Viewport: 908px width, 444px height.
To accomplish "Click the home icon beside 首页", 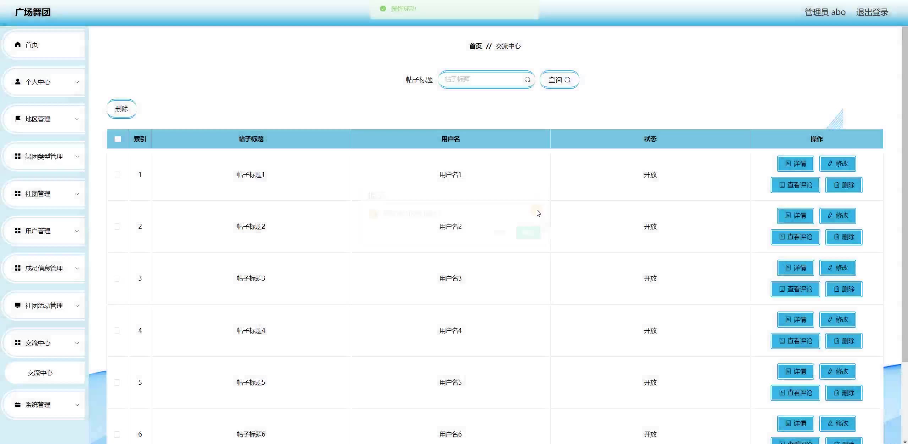I will point(18,44).
